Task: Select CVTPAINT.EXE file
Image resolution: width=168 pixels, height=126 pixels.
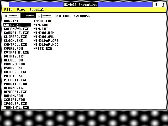Action: pos(17,52)
